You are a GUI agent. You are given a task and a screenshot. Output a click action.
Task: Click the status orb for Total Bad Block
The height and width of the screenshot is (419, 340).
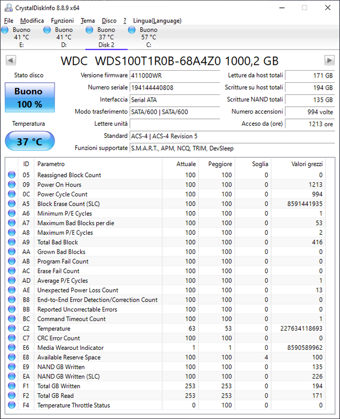12,242
